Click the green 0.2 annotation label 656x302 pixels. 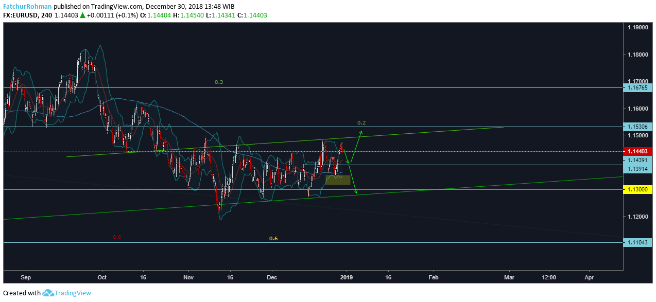point(361,123)
